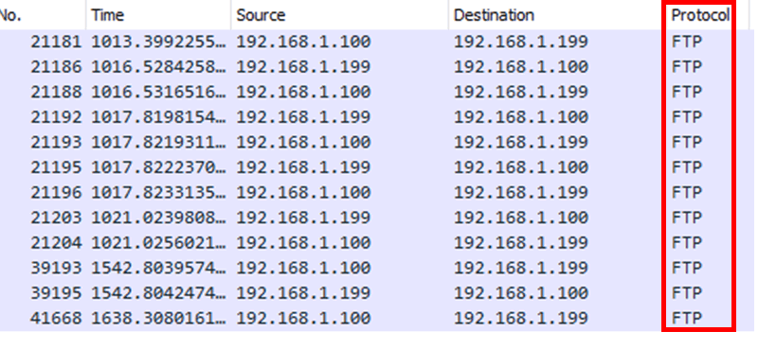758x349 pixels.
Task: Click FTP protocol cell of packet 41668
Action: coord(686,318)
